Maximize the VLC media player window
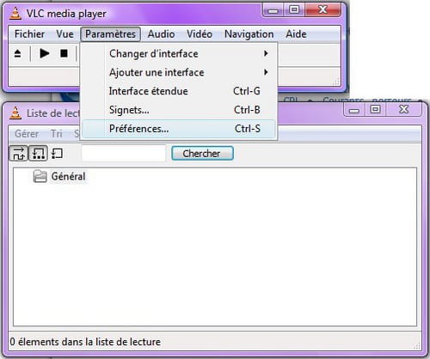The image size is (430, 359). [x=294, y=10]
